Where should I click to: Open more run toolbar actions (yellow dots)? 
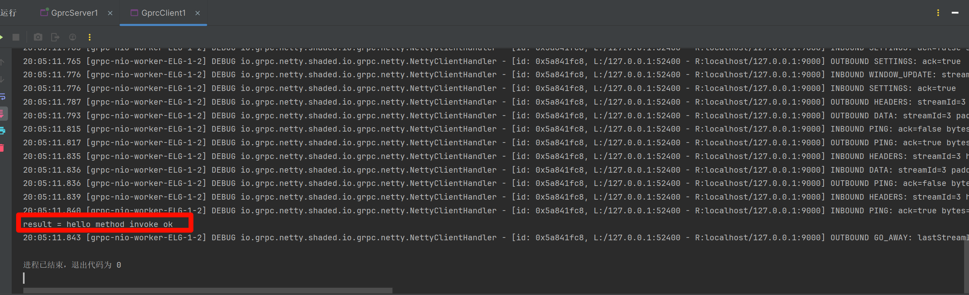coord(89,37)
